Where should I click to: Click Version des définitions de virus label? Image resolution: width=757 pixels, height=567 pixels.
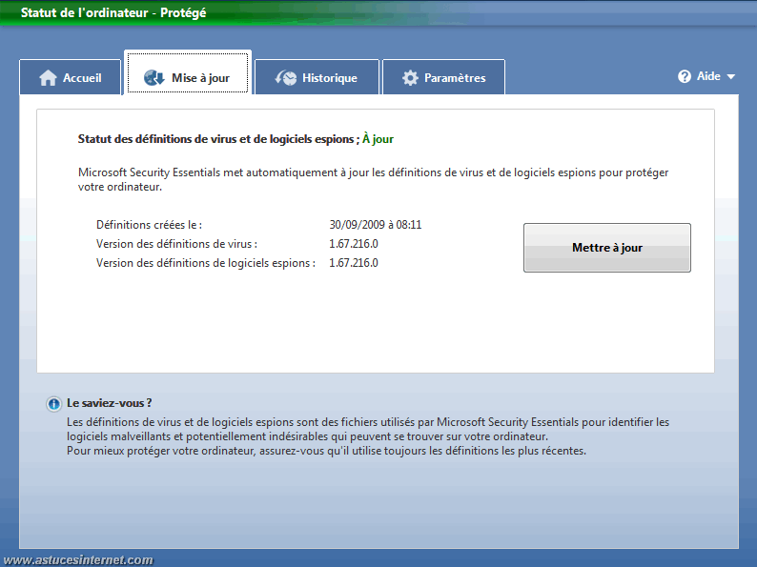(x=176, y=244)
